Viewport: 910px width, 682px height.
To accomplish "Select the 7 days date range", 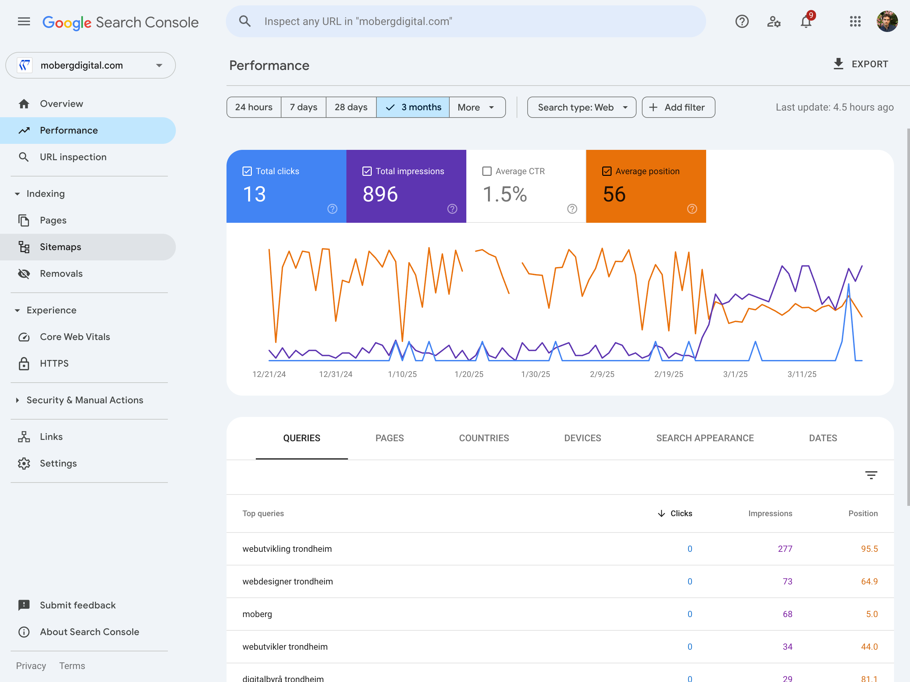I will click(303, 107).
